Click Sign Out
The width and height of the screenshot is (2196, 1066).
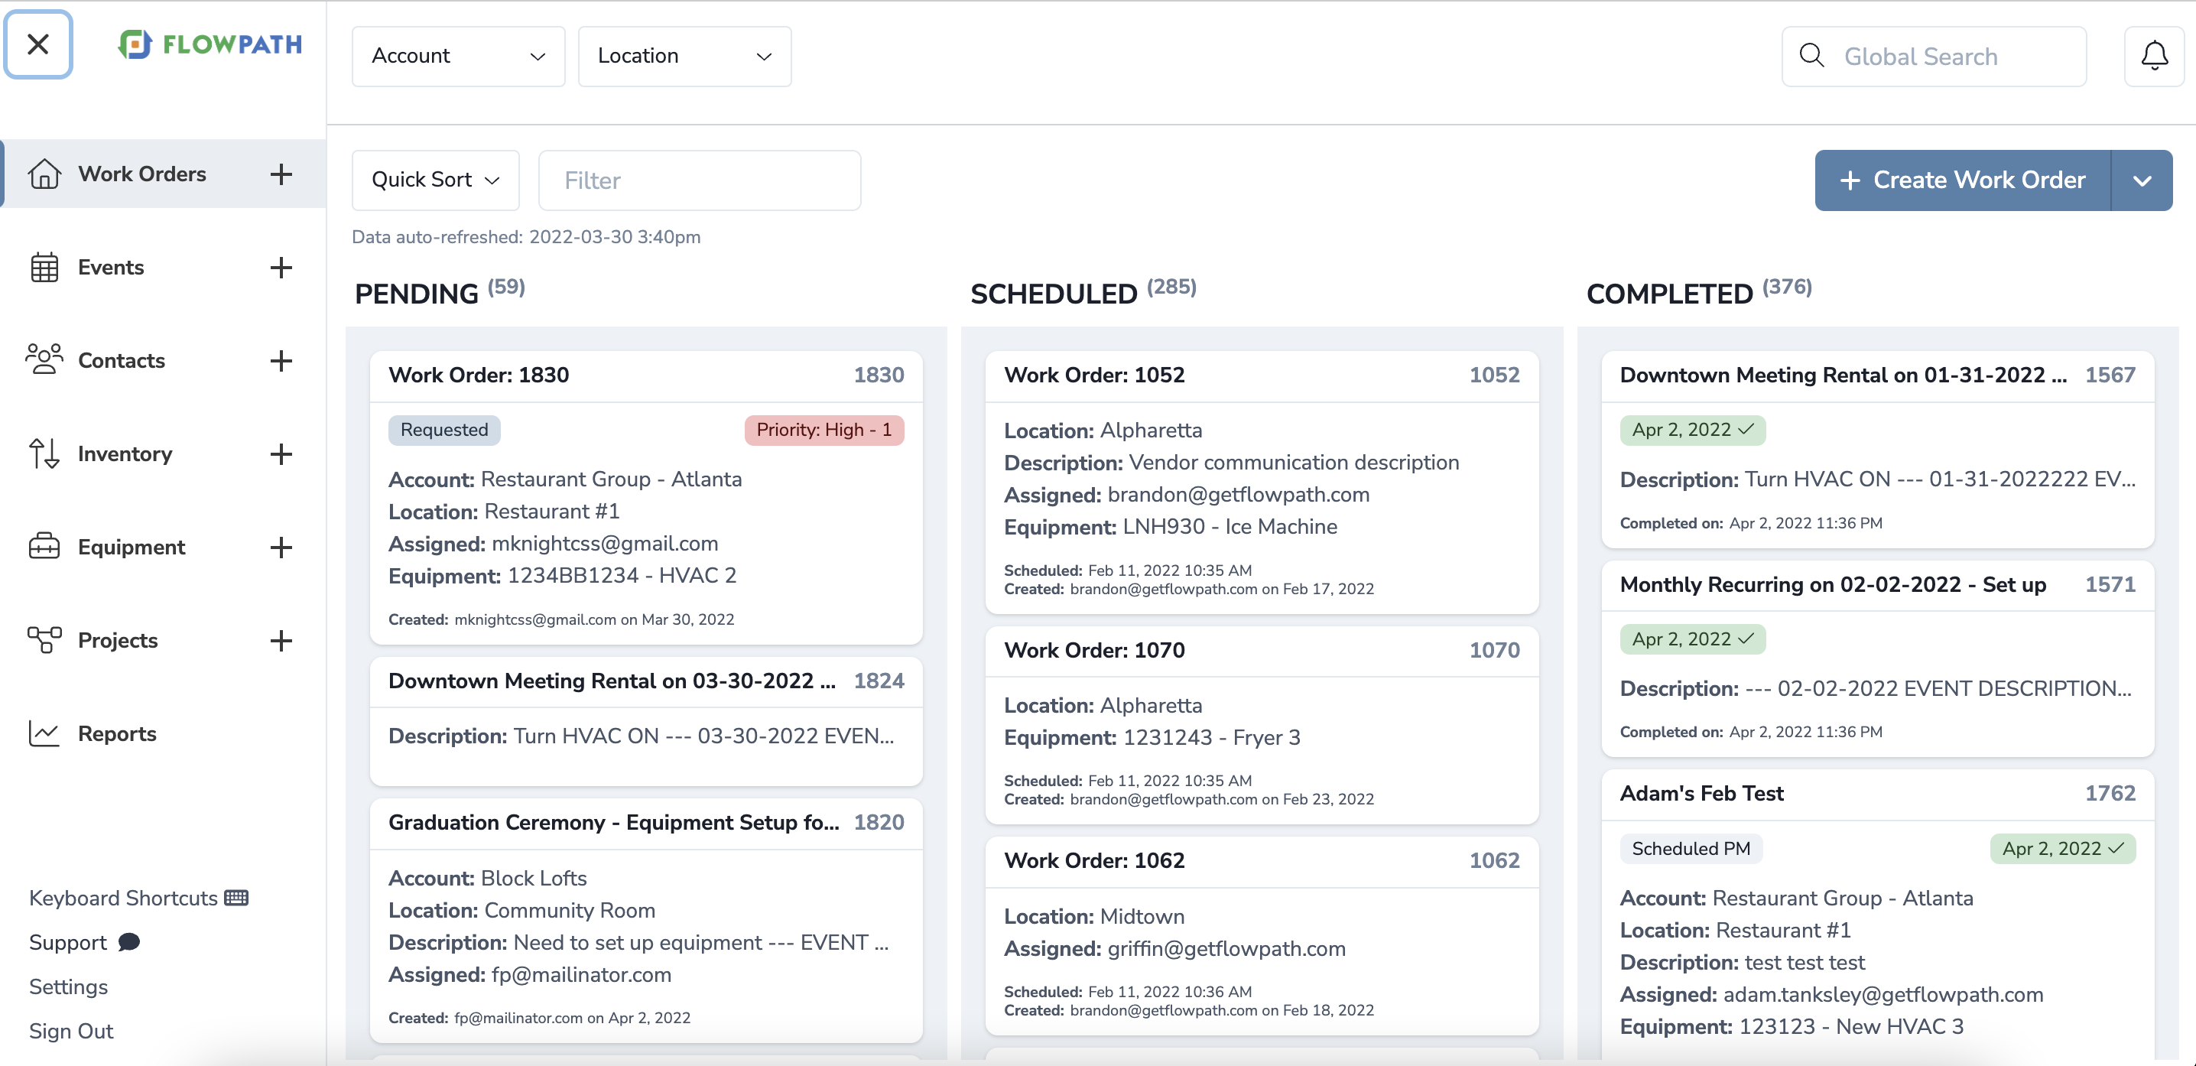click(71, 1031)
